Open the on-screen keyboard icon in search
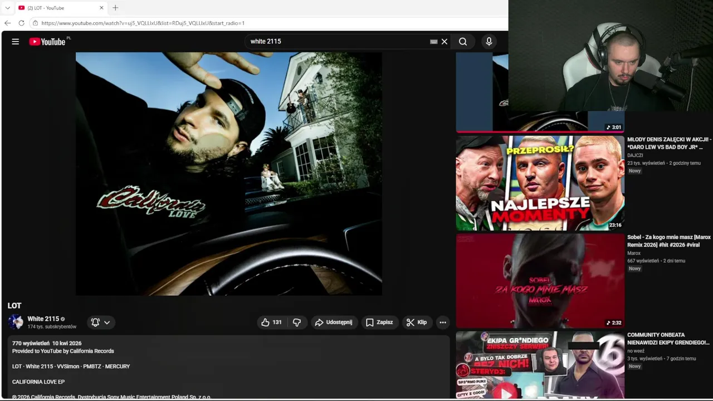This screenshot has width=713, height=401. coord(433,41)
